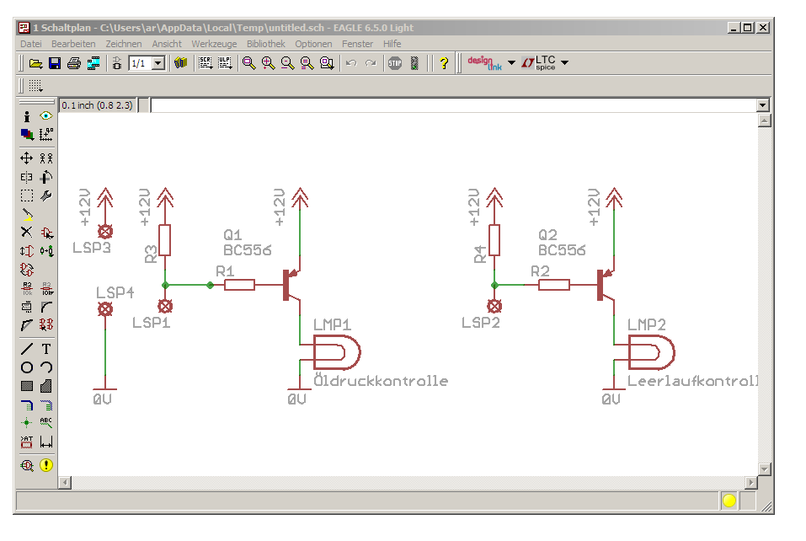Select the Label ABC tool
This screenshot has width=806, height=541.
(x=46, y=423)
